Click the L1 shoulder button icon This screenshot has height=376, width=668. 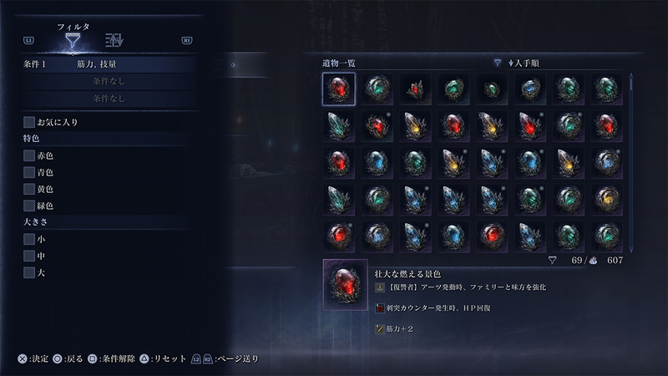tap(28, 40)
